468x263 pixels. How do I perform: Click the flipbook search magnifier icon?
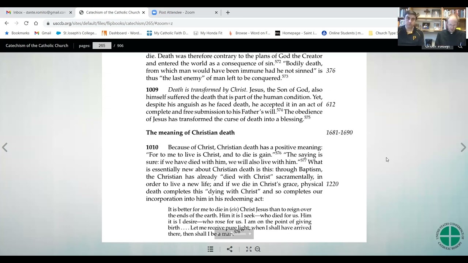pos(460,46)
